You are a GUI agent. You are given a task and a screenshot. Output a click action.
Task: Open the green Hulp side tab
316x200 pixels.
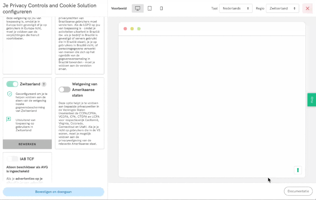[311, 100]
